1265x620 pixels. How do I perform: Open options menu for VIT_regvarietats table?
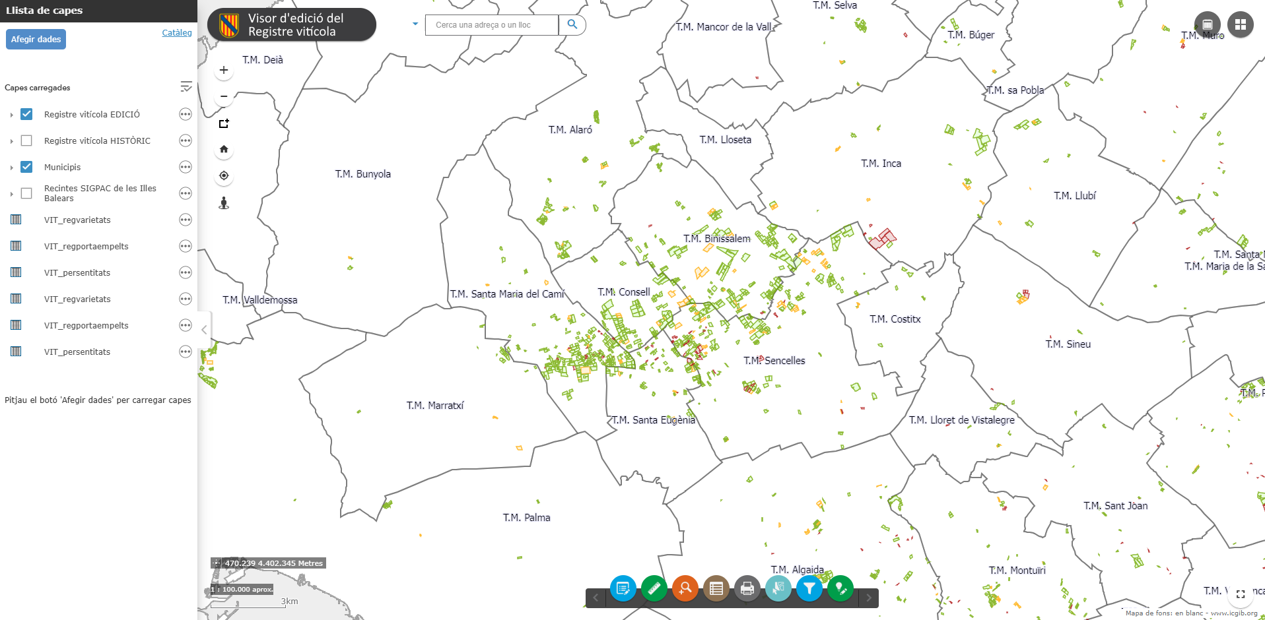(186, 220)
